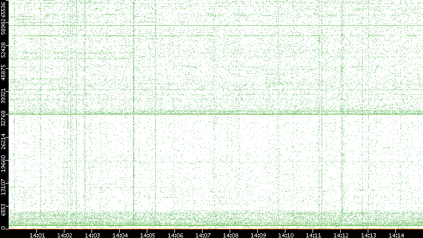Click the 39321 vertical axis value
423x238 pixels.
coord(3,96)
